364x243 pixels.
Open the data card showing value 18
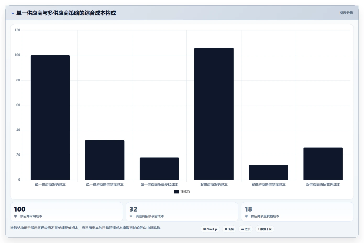297,212
